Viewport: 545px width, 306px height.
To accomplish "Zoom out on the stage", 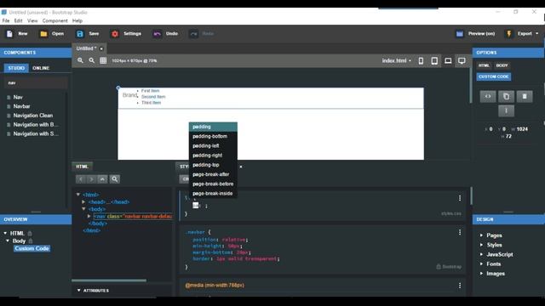I will [x=91, y=60].
